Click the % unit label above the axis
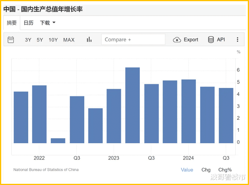This screenshot has width=249, height=185. pyautogui.click(x=238, y=52)
